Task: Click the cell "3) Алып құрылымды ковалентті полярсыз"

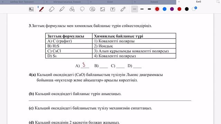Action: point(134,51)
